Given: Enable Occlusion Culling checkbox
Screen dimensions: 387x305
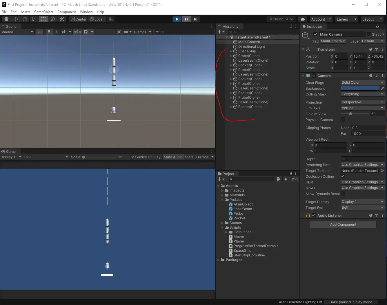Looking at the screenshot, I should click(342, 176).
